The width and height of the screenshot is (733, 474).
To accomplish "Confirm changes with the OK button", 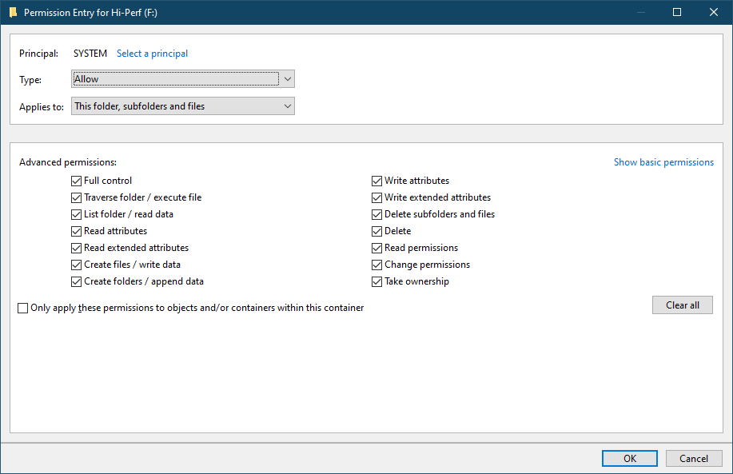I will [x=630, y=459].
